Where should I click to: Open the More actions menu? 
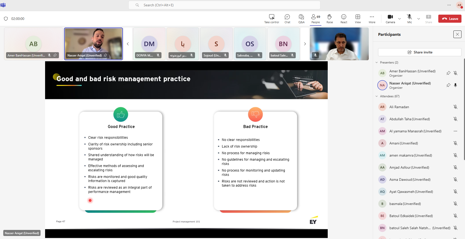[x=372, y=19]
